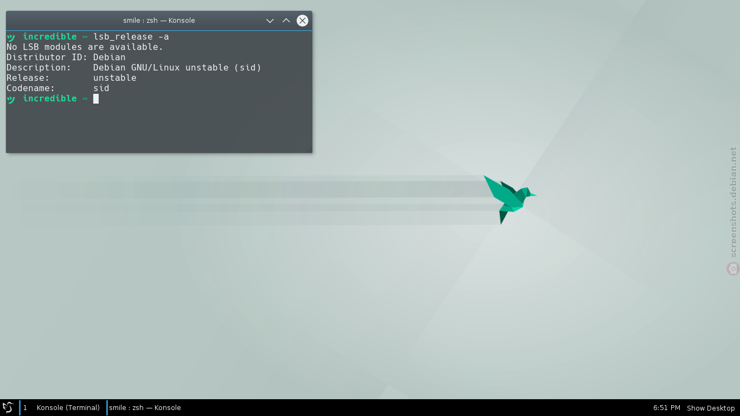
Task: Click the terminal cursor at bottom prompt
Action: pos(96,99)
